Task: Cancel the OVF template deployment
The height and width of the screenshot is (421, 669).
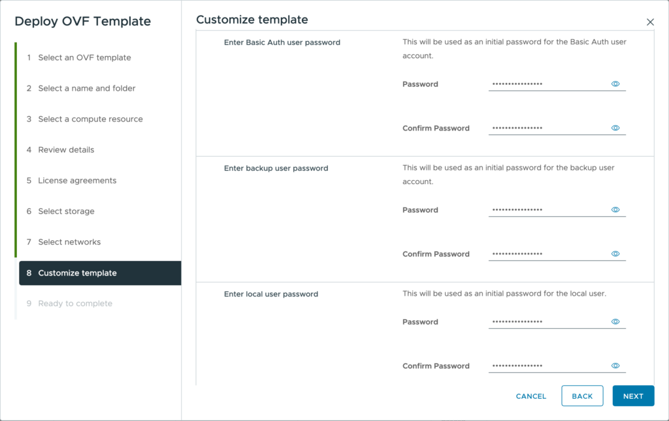Action: pyautogui.click(x=531, y=396)
